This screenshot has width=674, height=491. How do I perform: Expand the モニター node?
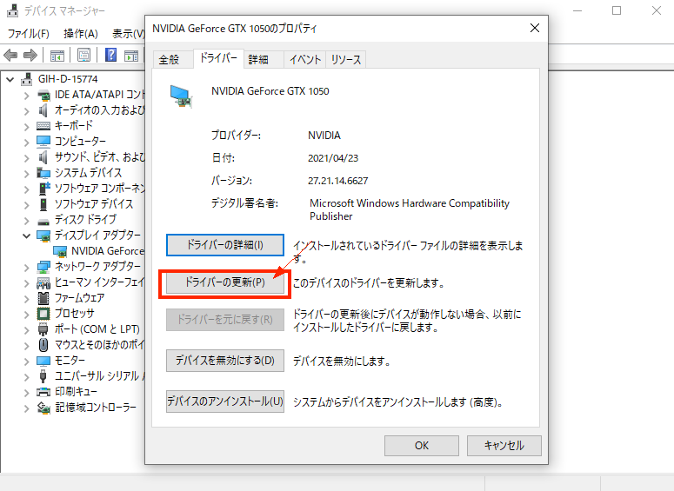[x=27, y=362]
